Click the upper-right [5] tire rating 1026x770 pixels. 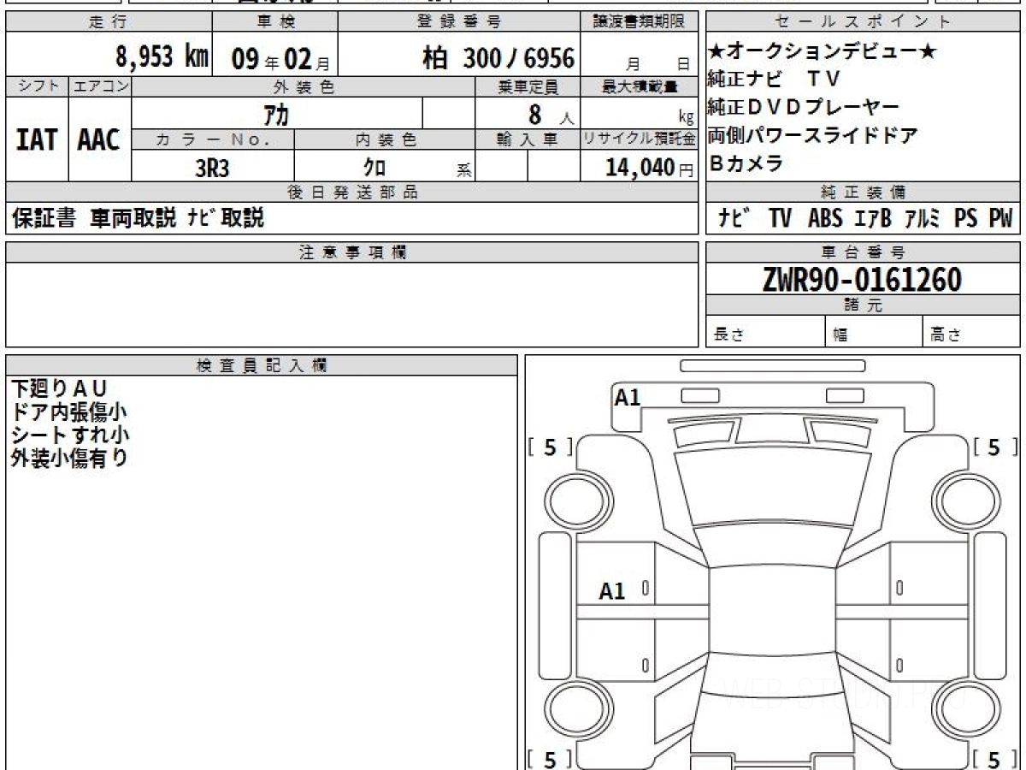click(993, 447)
